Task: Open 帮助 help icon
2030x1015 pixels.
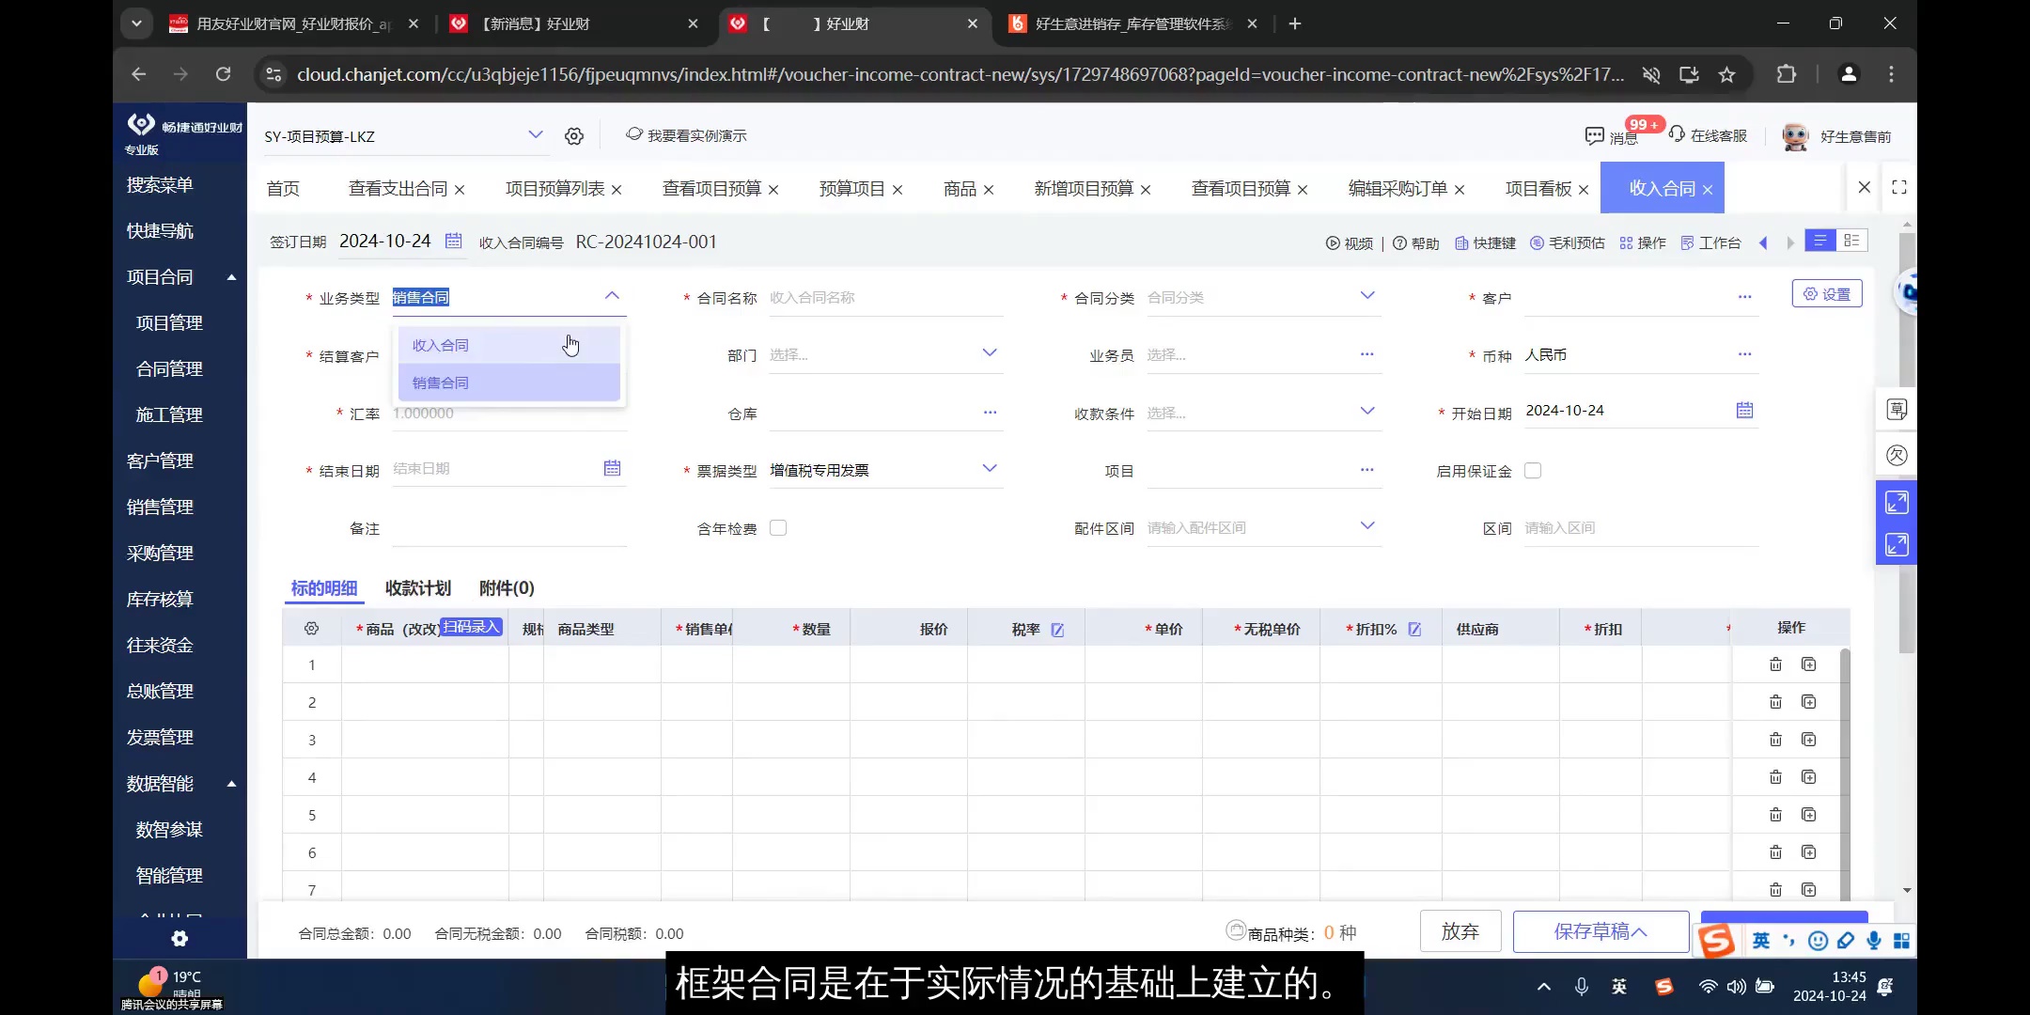Action: (1400, 242)
